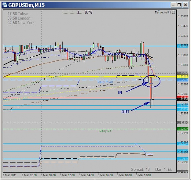
Task: Click the 2 Mar 22:00 time axis label
Action: [x=29, y=175]
